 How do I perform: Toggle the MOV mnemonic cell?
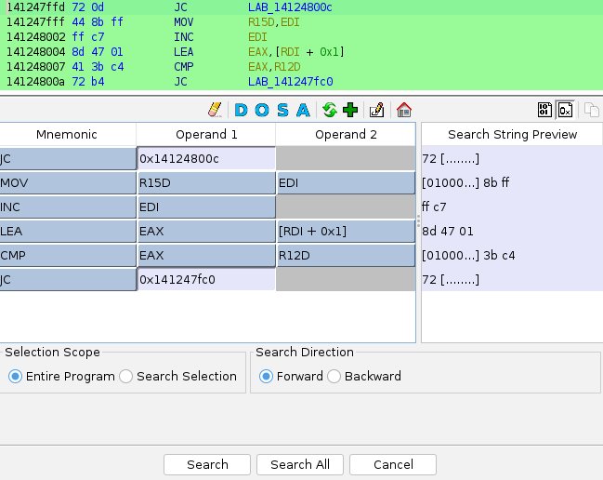click(x=68, y=183)
